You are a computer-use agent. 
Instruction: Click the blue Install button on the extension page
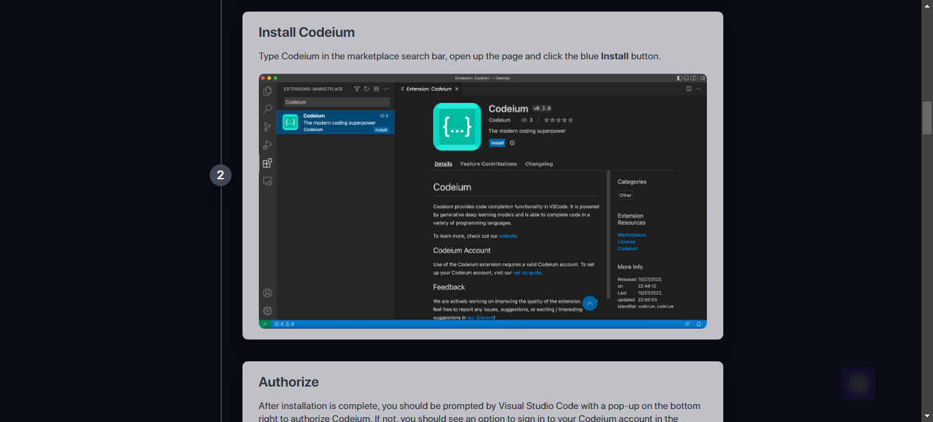pyautogui.click(x=497, y=143)
